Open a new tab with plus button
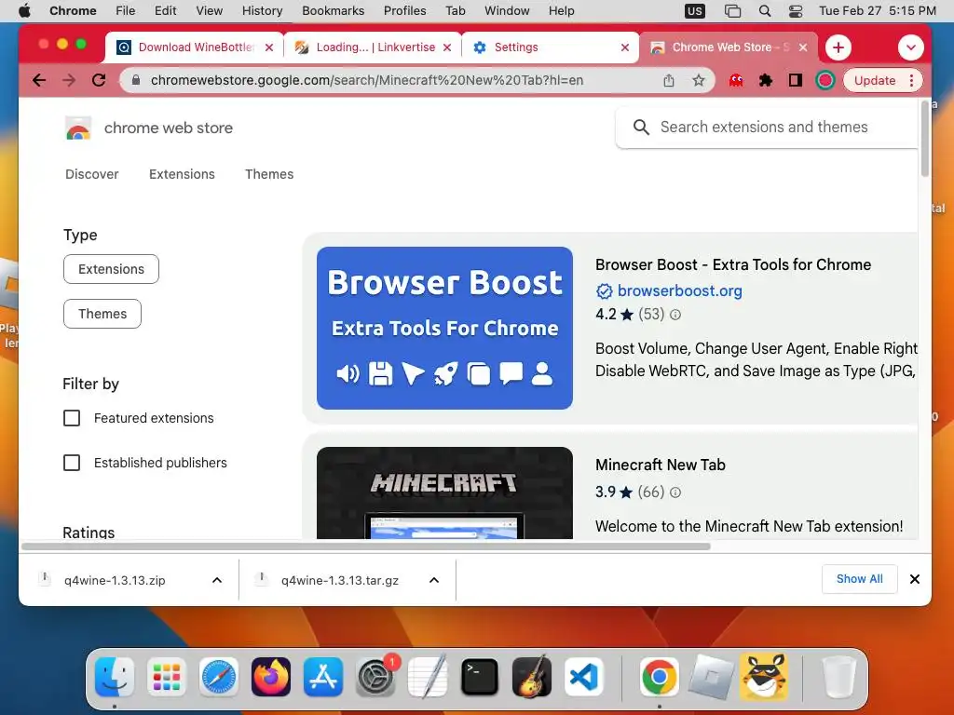 pyautogui.click(x=838, y=47)
